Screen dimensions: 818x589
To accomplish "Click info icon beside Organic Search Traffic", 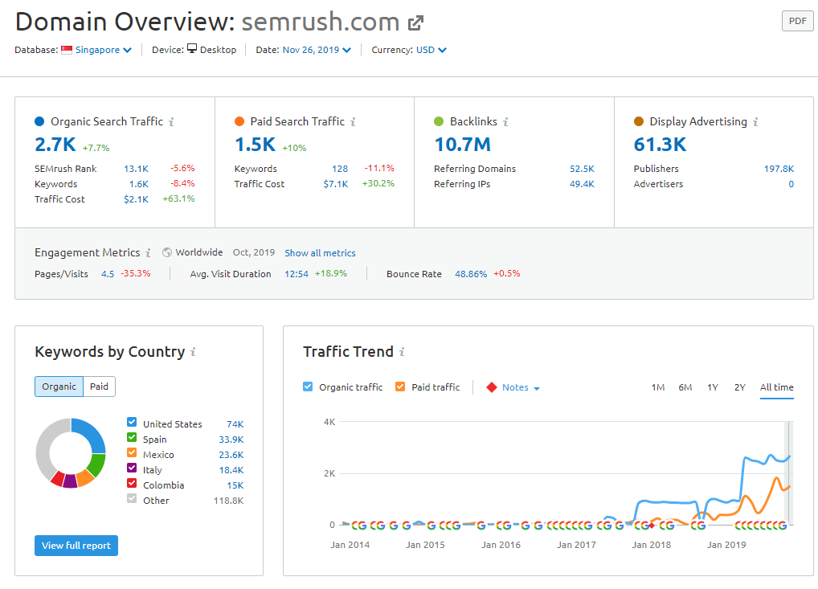I will (x=171, y=122).
